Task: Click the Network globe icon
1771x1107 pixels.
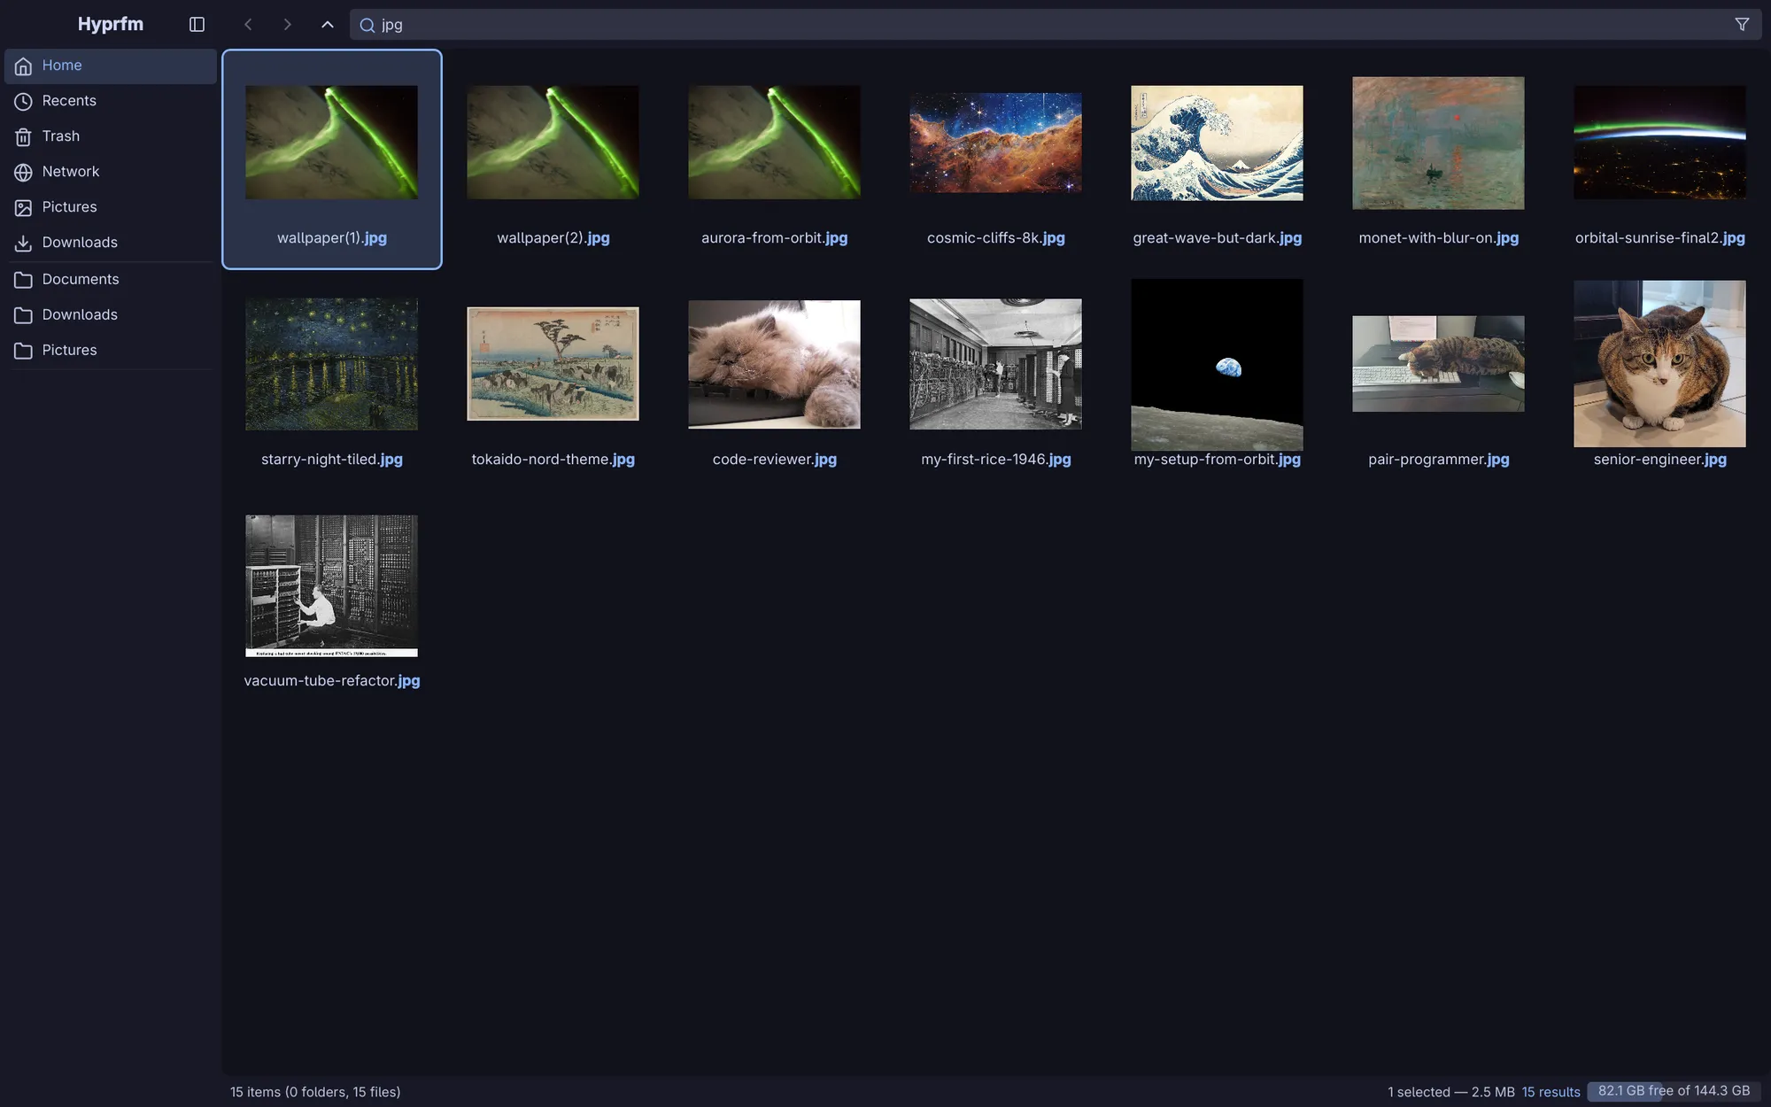Action: coord(24,173)
